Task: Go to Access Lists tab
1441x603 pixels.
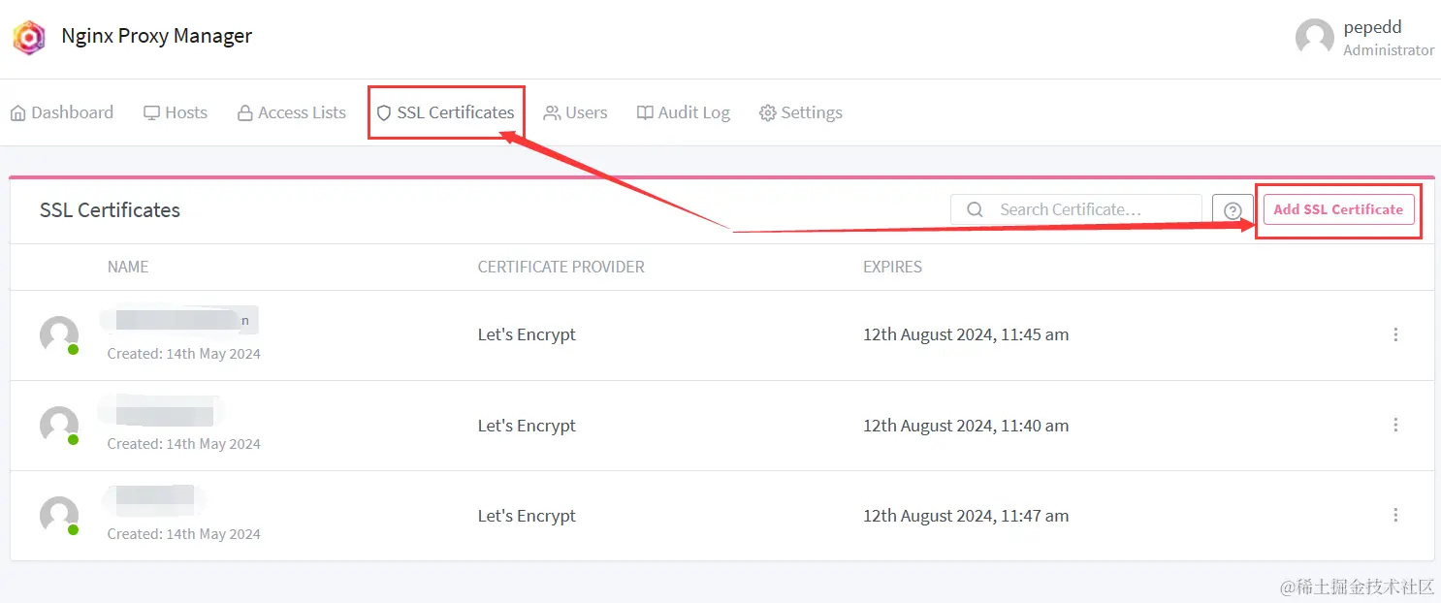Action: point(292,112)
